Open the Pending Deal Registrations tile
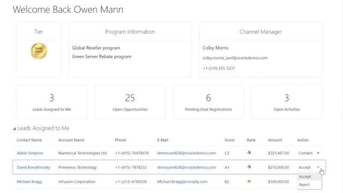 tap(208, 102)
